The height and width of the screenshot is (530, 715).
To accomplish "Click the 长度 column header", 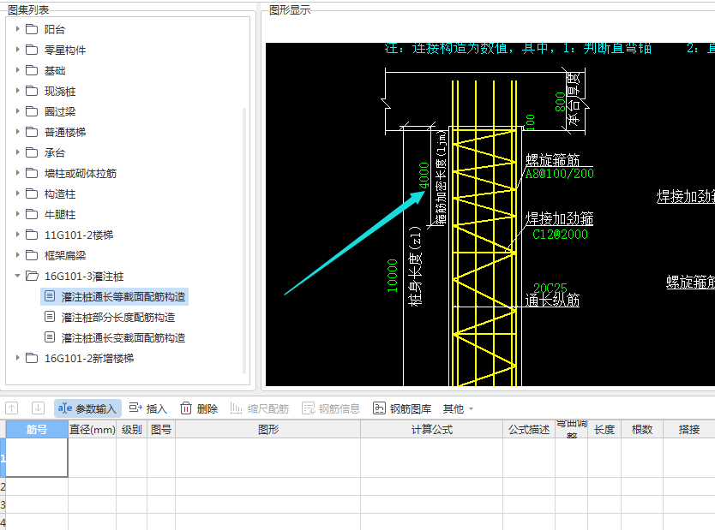I will 604,429.
